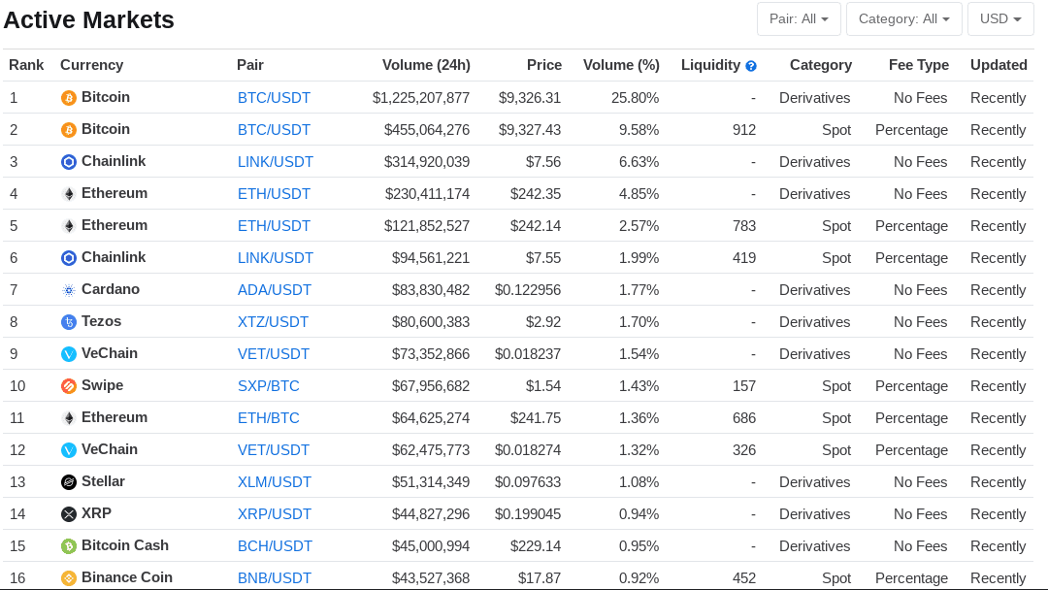Select the volume value $51,314,349
Screen dimensions: 1048x590
[431, 482]
